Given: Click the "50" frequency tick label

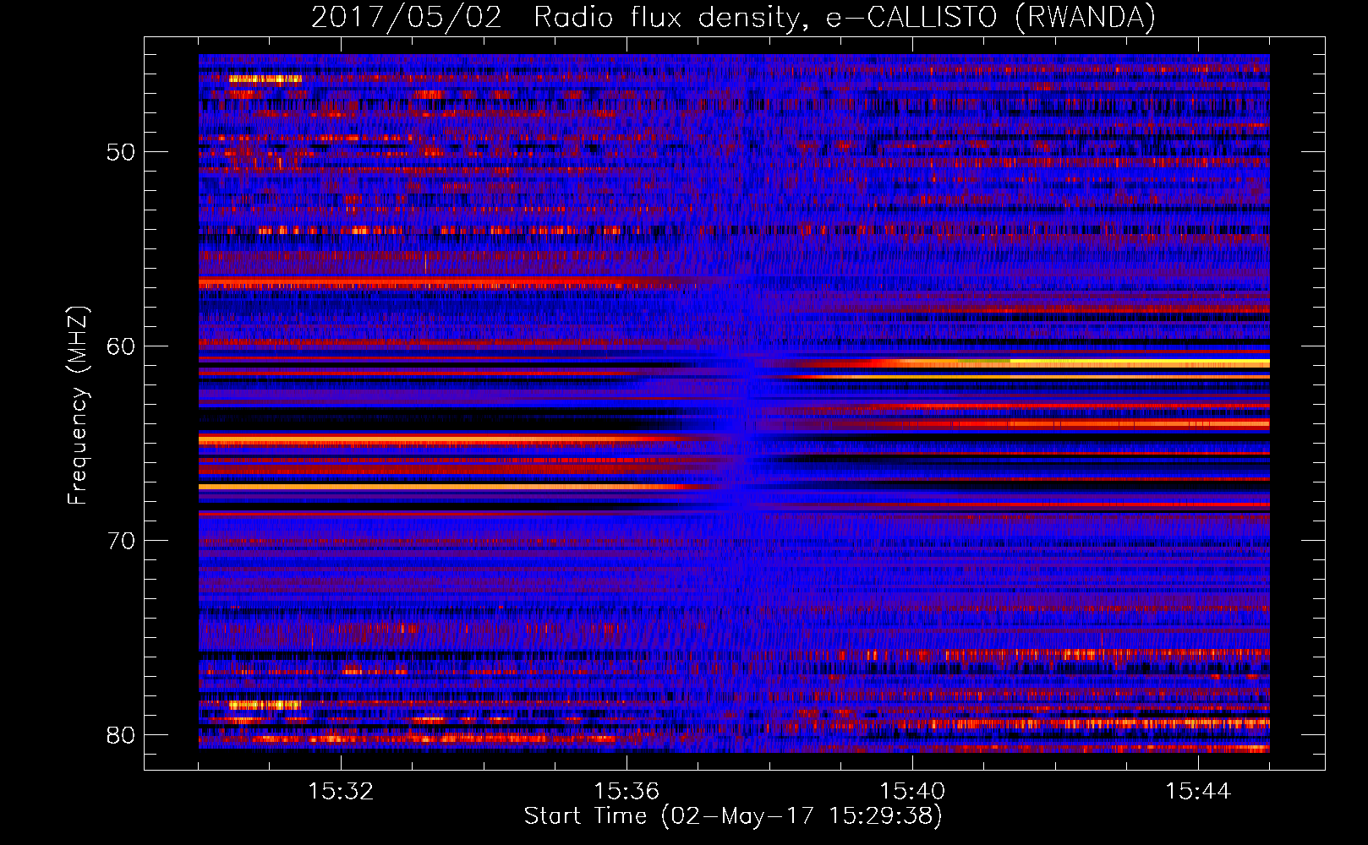Looking at the screenshot, I should [x=121, y=153].
